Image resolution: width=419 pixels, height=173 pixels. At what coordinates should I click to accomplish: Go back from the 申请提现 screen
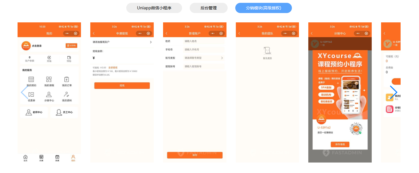94,33
